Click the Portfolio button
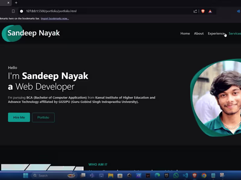The width and height of the screenshot is (241, 180). coord(43,117)
